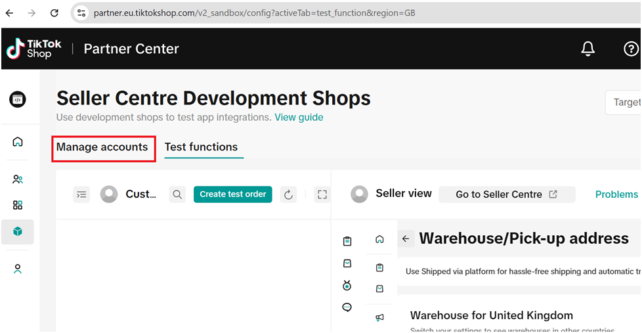This screenshot has height=333, width=642.
Task: Open the single-person account icon in sidebar
Action: tap(18, 269)
